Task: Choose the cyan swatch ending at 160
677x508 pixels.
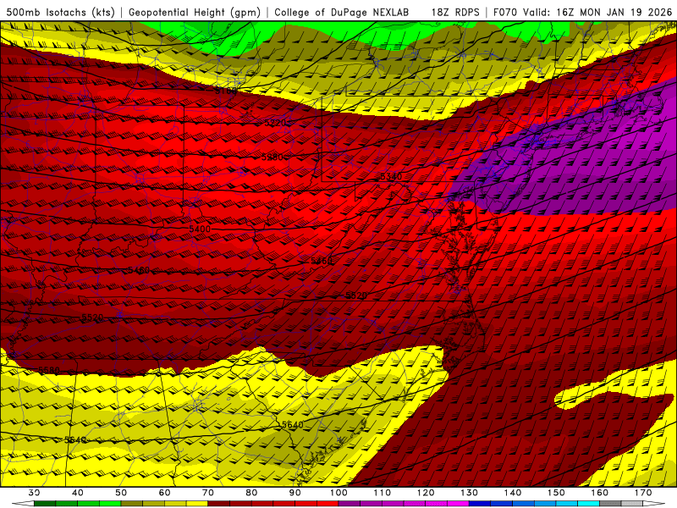Action: coord(588,503)
